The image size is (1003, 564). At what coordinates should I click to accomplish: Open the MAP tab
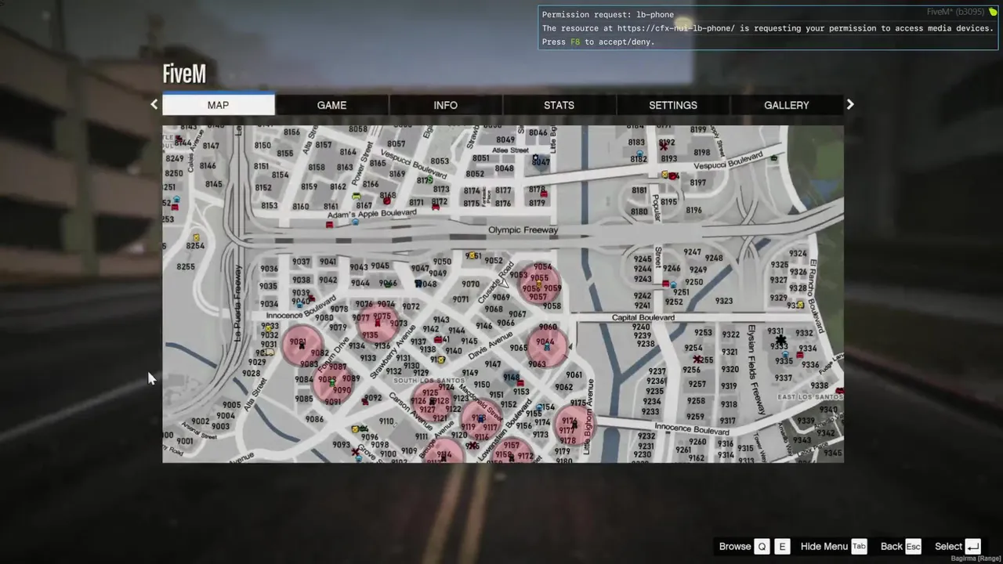pos(218,105)
